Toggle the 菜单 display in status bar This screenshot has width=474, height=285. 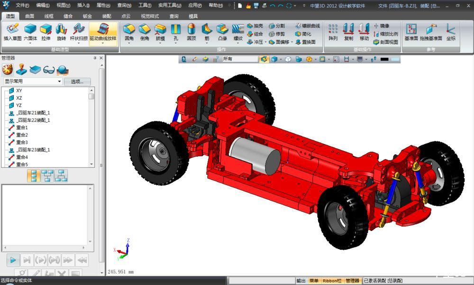click(x=314, y=281)
